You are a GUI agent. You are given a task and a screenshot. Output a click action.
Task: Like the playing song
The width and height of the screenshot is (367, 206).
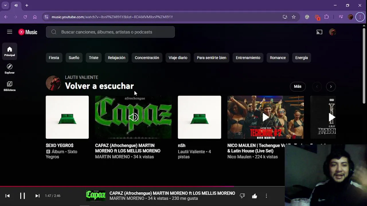click(254, 196)
